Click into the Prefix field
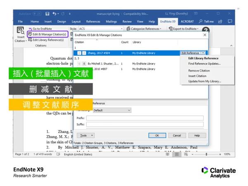Viewport: 248px width, 186px height. coord(145,118)
